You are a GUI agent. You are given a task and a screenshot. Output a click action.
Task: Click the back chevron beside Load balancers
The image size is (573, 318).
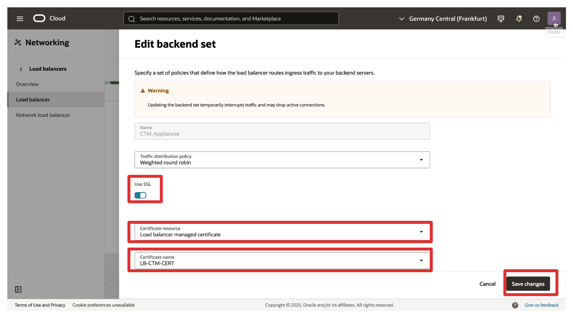point(21,69)
